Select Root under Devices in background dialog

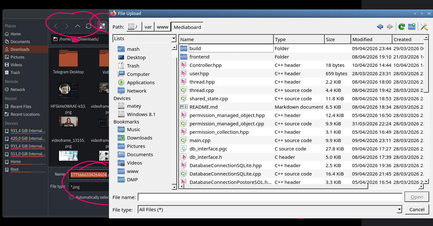[x=25, y=169]
